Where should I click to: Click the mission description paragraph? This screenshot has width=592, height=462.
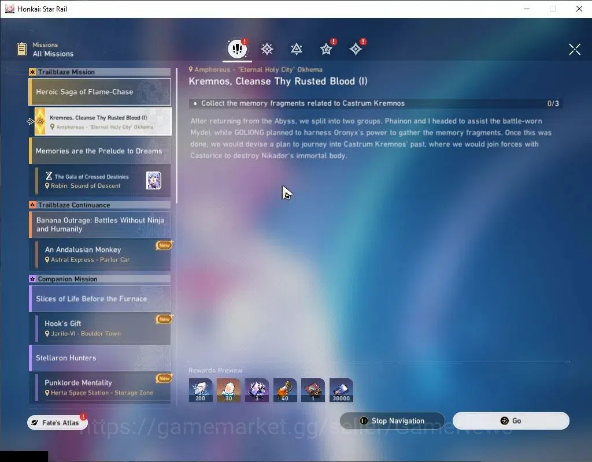point(371,139)
